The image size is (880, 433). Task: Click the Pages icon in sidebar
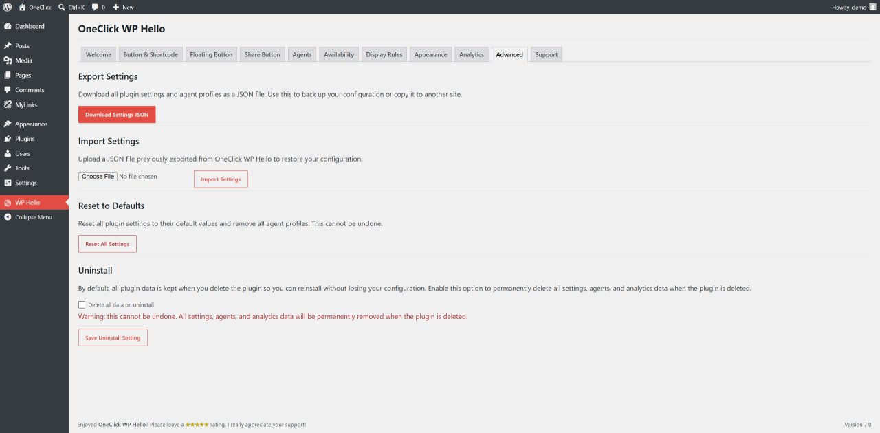tap(8, 75)
